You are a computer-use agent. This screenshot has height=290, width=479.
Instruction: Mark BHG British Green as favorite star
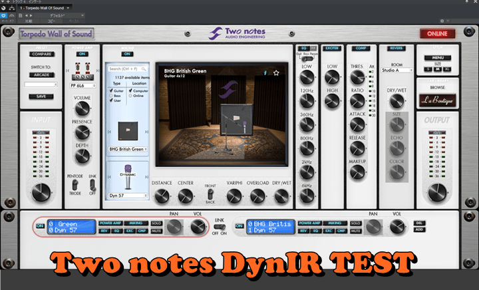tap(276, 73)
